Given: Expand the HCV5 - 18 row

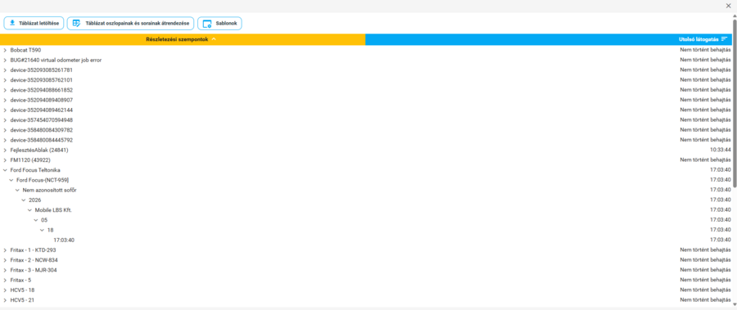Looking at the screenshot, I should pos(5,290).
